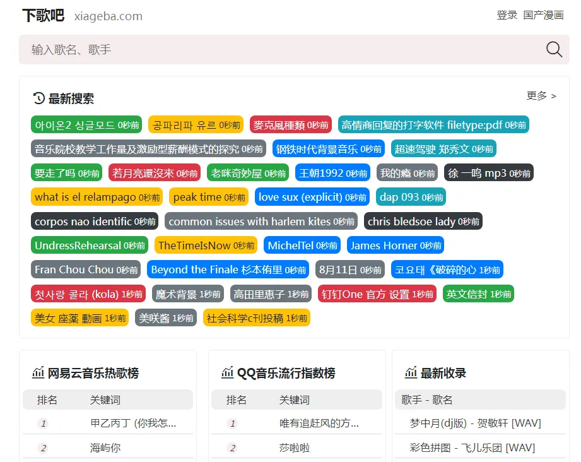The height and width of the screenshot is (462, 581).
Task: Click the Beyond the Finale 杉本侑里 tag
Action: pos(228,269)
